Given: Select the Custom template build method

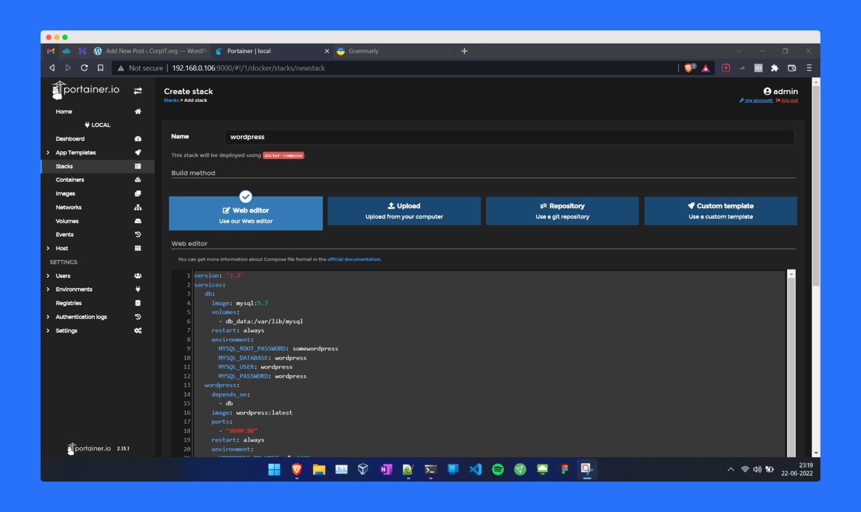Looking at the screenshot, I should click(720, 211).
